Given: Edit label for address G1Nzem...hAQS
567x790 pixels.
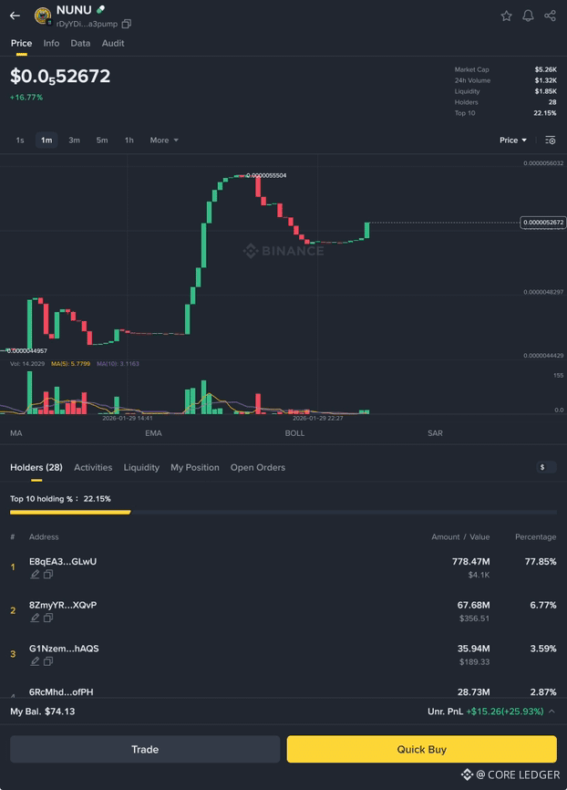Looking at the screenshot, I should [x=35, y=661].
